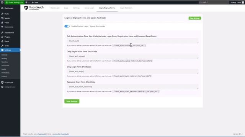Open Media icon in sidebar
The width and height of the screenshot is (245, 137).
point(2,18)
